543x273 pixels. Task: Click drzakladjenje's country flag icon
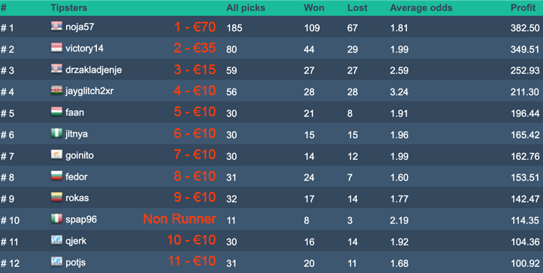click(x=56, y=69)
